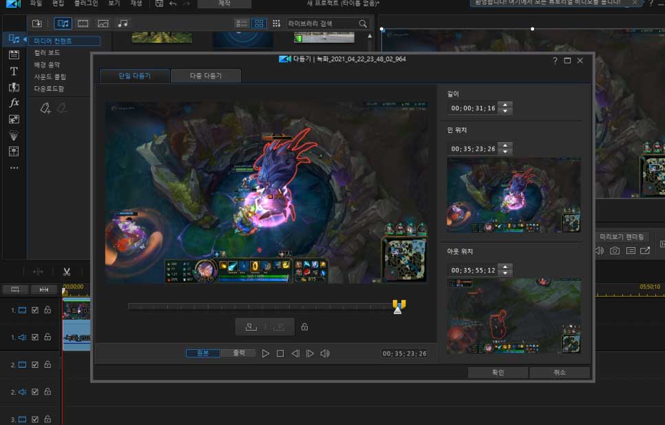Open the Media Room icon in left sidebar

click(14, 39)
